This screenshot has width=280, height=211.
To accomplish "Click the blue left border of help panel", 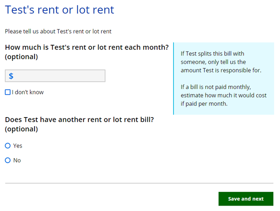I will (173, 78).
